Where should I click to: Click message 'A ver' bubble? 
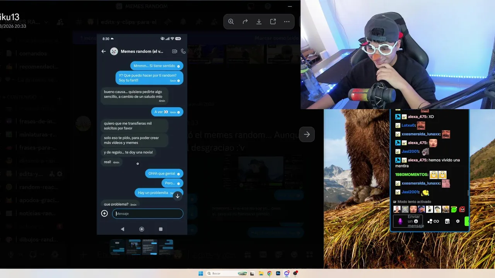(x=167, y=112)
